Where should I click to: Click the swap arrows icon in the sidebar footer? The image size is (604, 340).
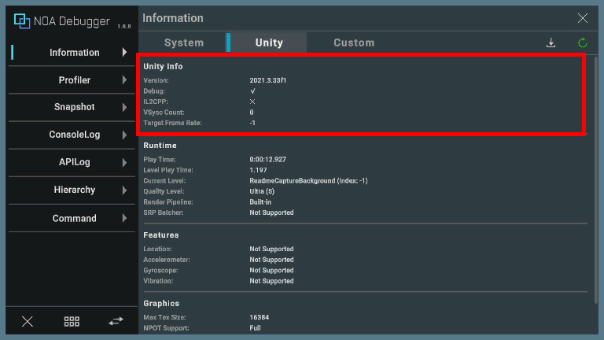point(116,321)
